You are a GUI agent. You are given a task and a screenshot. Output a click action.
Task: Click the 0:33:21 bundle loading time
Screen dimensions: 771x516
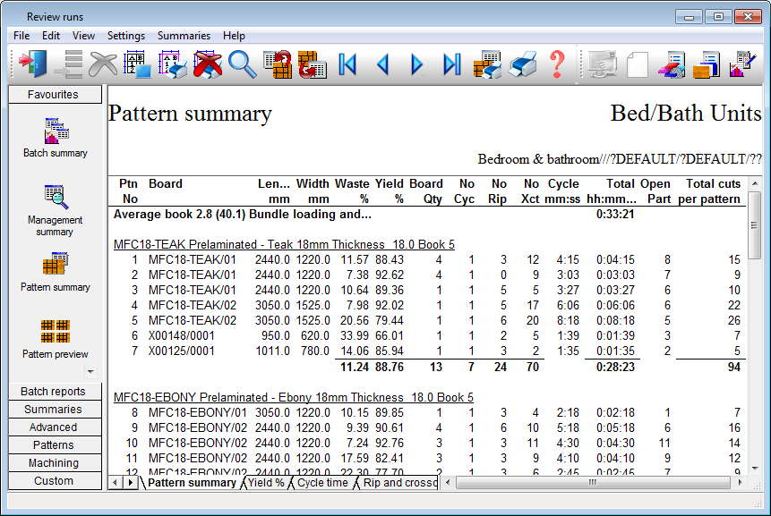615,215
